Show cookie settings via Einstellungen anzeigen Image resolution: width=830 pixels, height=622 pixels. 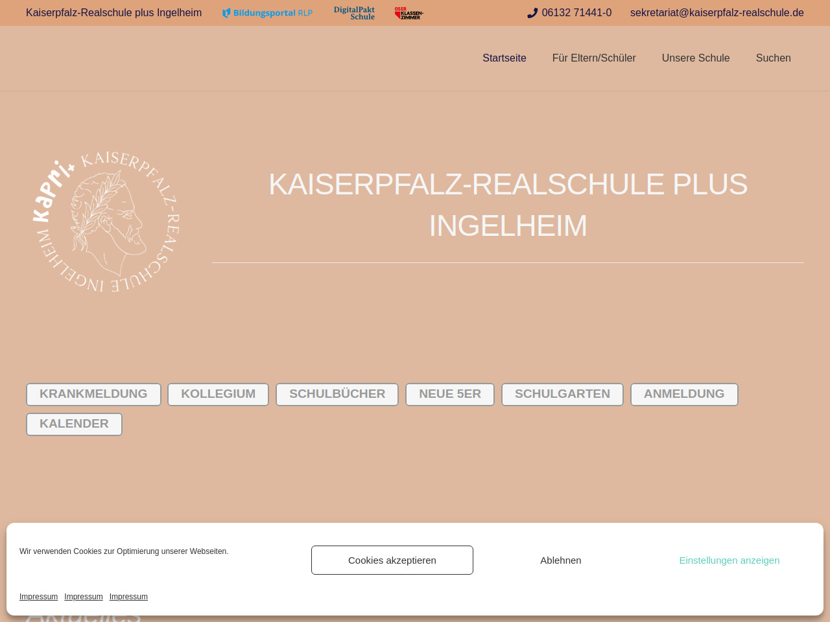(x=729, y=560)
